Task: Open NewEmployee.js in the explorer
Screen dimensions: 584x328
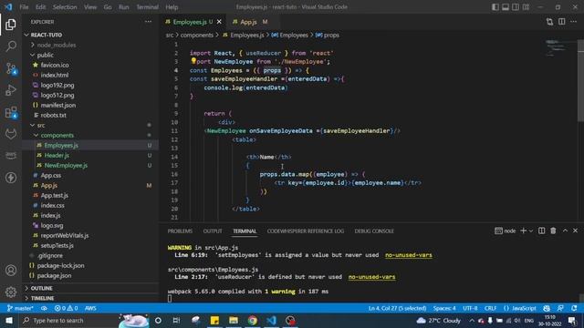Action: [66, 166]
